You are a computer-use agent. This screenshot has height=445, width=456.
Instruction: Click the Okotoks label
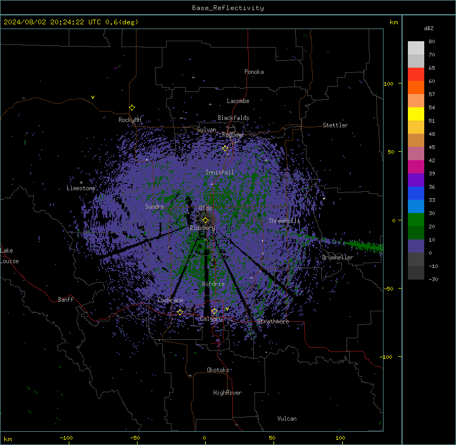pyautogui.click(x=218, y=370)
